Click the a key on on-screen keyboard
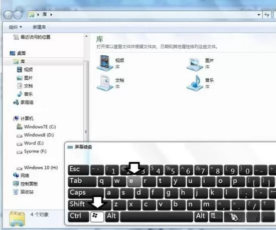276x230 pixels. pos(112,193)
